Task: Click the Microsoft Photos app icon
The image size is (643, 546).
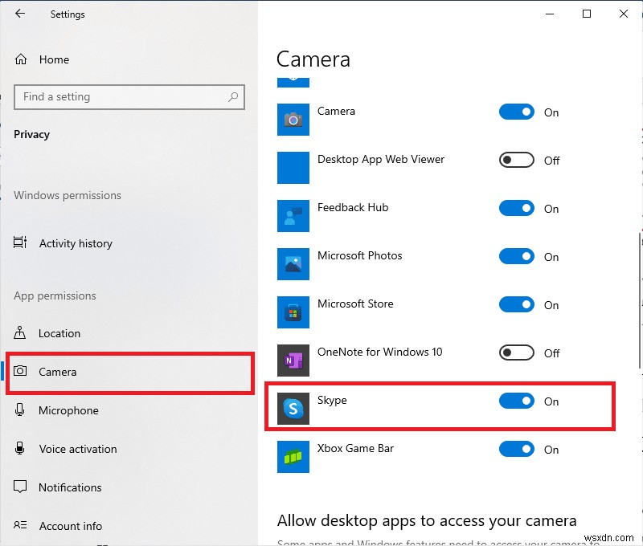Action: coord(293,264)
